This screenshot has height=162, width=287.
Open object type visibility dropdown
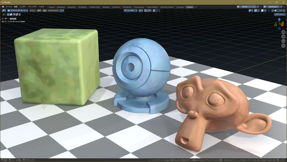(x=251, y=10)
